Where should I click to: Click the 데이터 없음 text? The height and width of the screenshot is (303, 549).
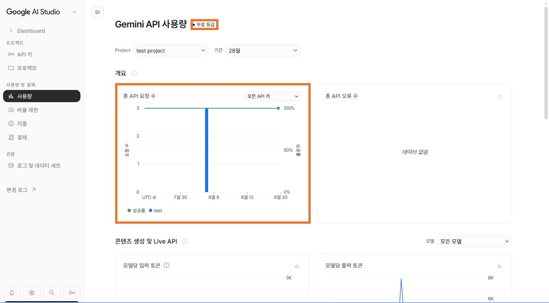[415, 152]
